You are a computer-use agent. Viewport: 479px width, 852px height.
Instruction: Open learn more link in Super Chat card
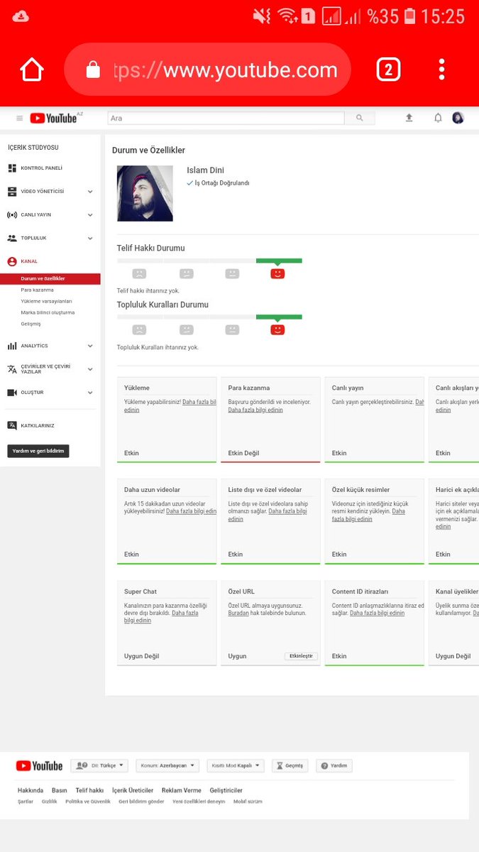(162, 616)
